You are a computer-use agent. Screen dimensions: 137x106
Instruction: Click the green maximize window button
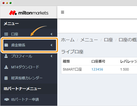[10, 3]
